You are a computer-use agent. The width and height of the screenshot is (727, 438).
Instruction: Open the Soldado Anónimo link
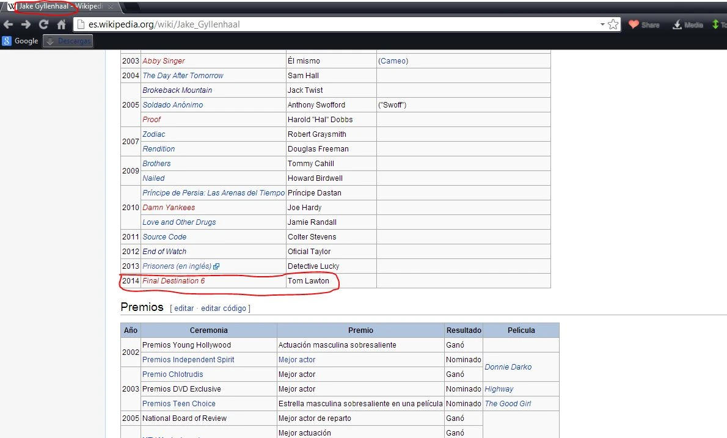click(172, 104)
